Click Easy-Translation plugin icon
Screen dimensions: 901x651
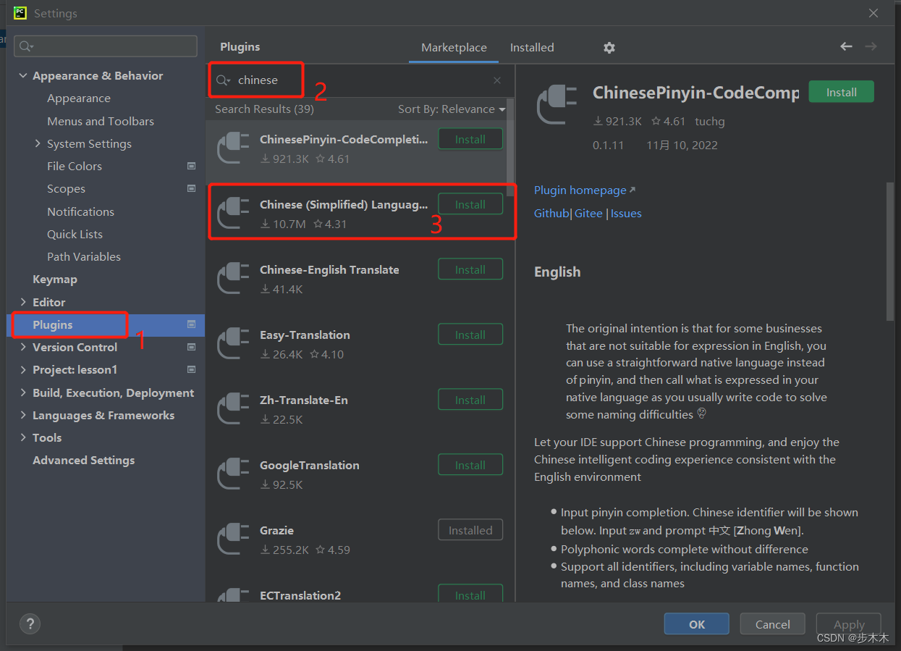(234, 344)
